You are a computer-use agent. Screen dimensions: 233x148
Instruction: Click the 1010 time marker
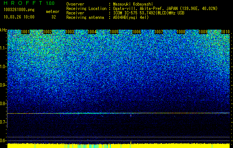(226, 32)
